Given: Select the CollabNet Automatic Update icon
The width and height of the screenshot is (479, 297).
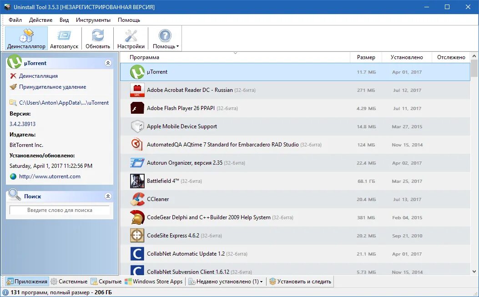Looking at the screenshot, I should tap(137, 254).
